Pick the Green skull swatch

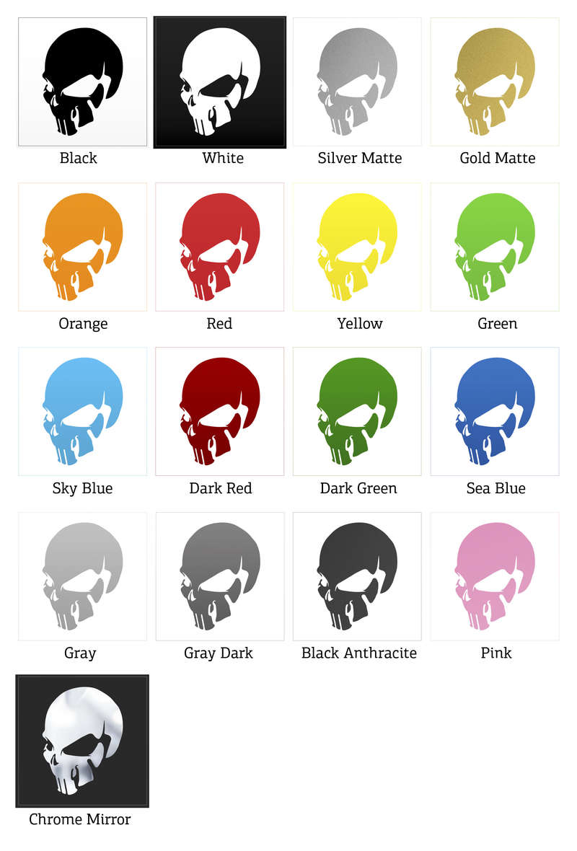coord(495,247)
